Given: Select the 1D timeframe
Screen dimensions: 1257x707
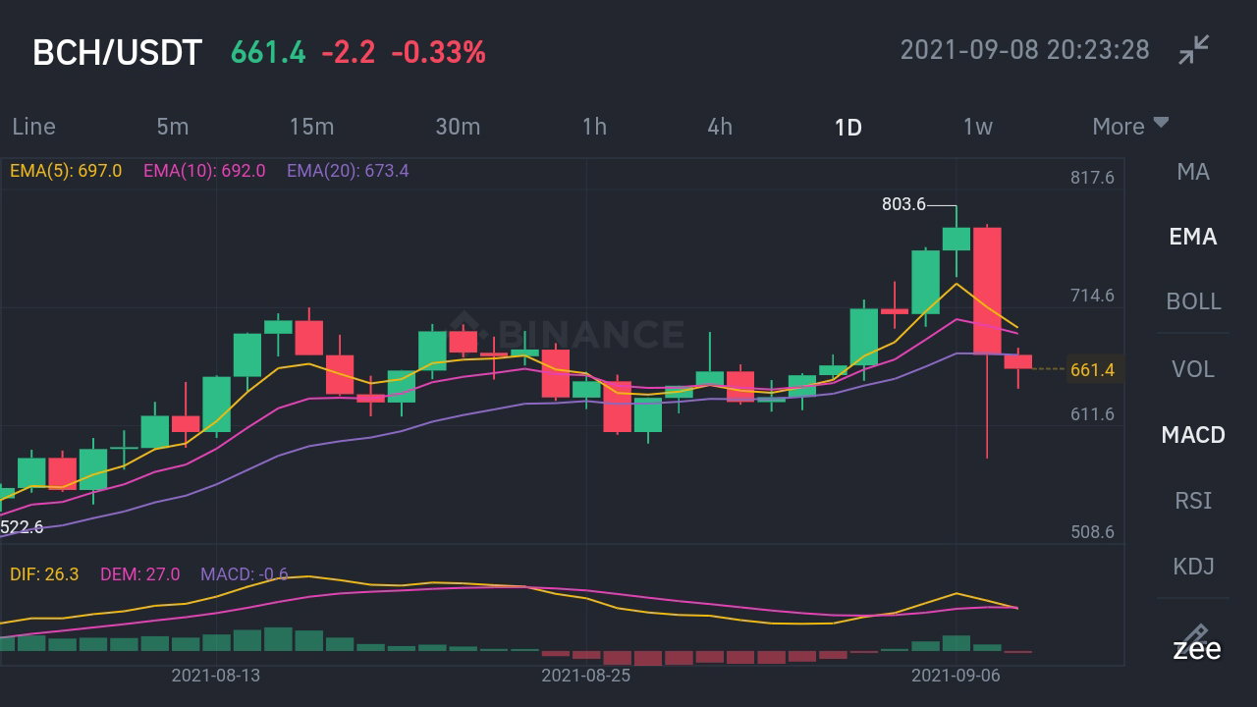Looking at the screenshot, I should pos(847,127).
